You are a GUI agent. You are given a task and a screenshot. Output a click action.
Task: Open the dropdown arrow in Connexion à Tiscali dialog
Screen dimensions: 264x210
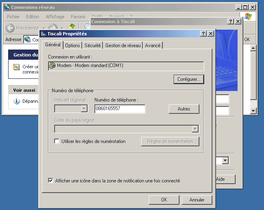(x=225, y=160)
